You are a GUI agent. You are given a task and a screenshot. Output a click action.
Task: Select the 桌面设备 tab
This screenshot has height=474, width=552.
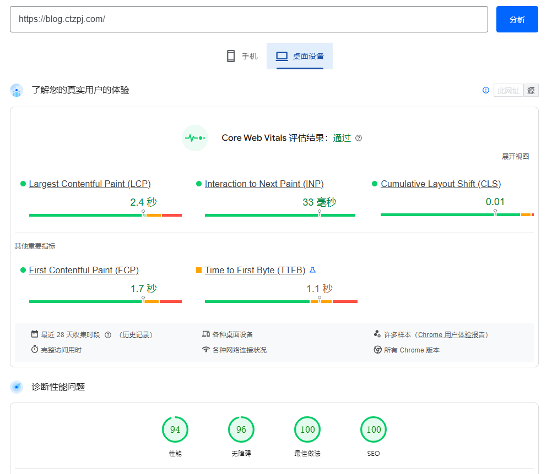(x=300, y=56)
